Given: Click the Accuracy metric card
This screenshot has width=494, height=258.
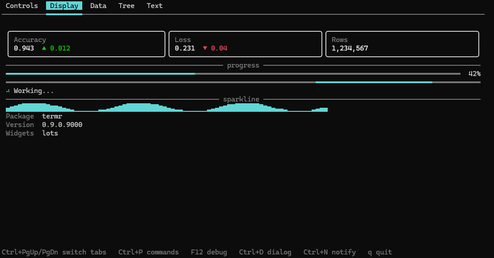Looking at the screenshot, I should tap(86, 44).
